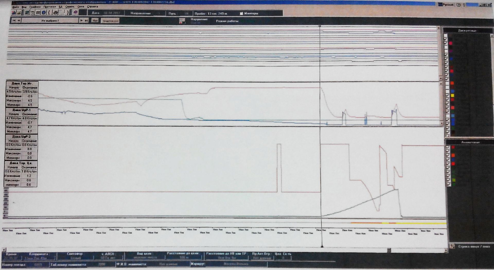Click the printer icon in the toolbar

click(x=55, y=13)
